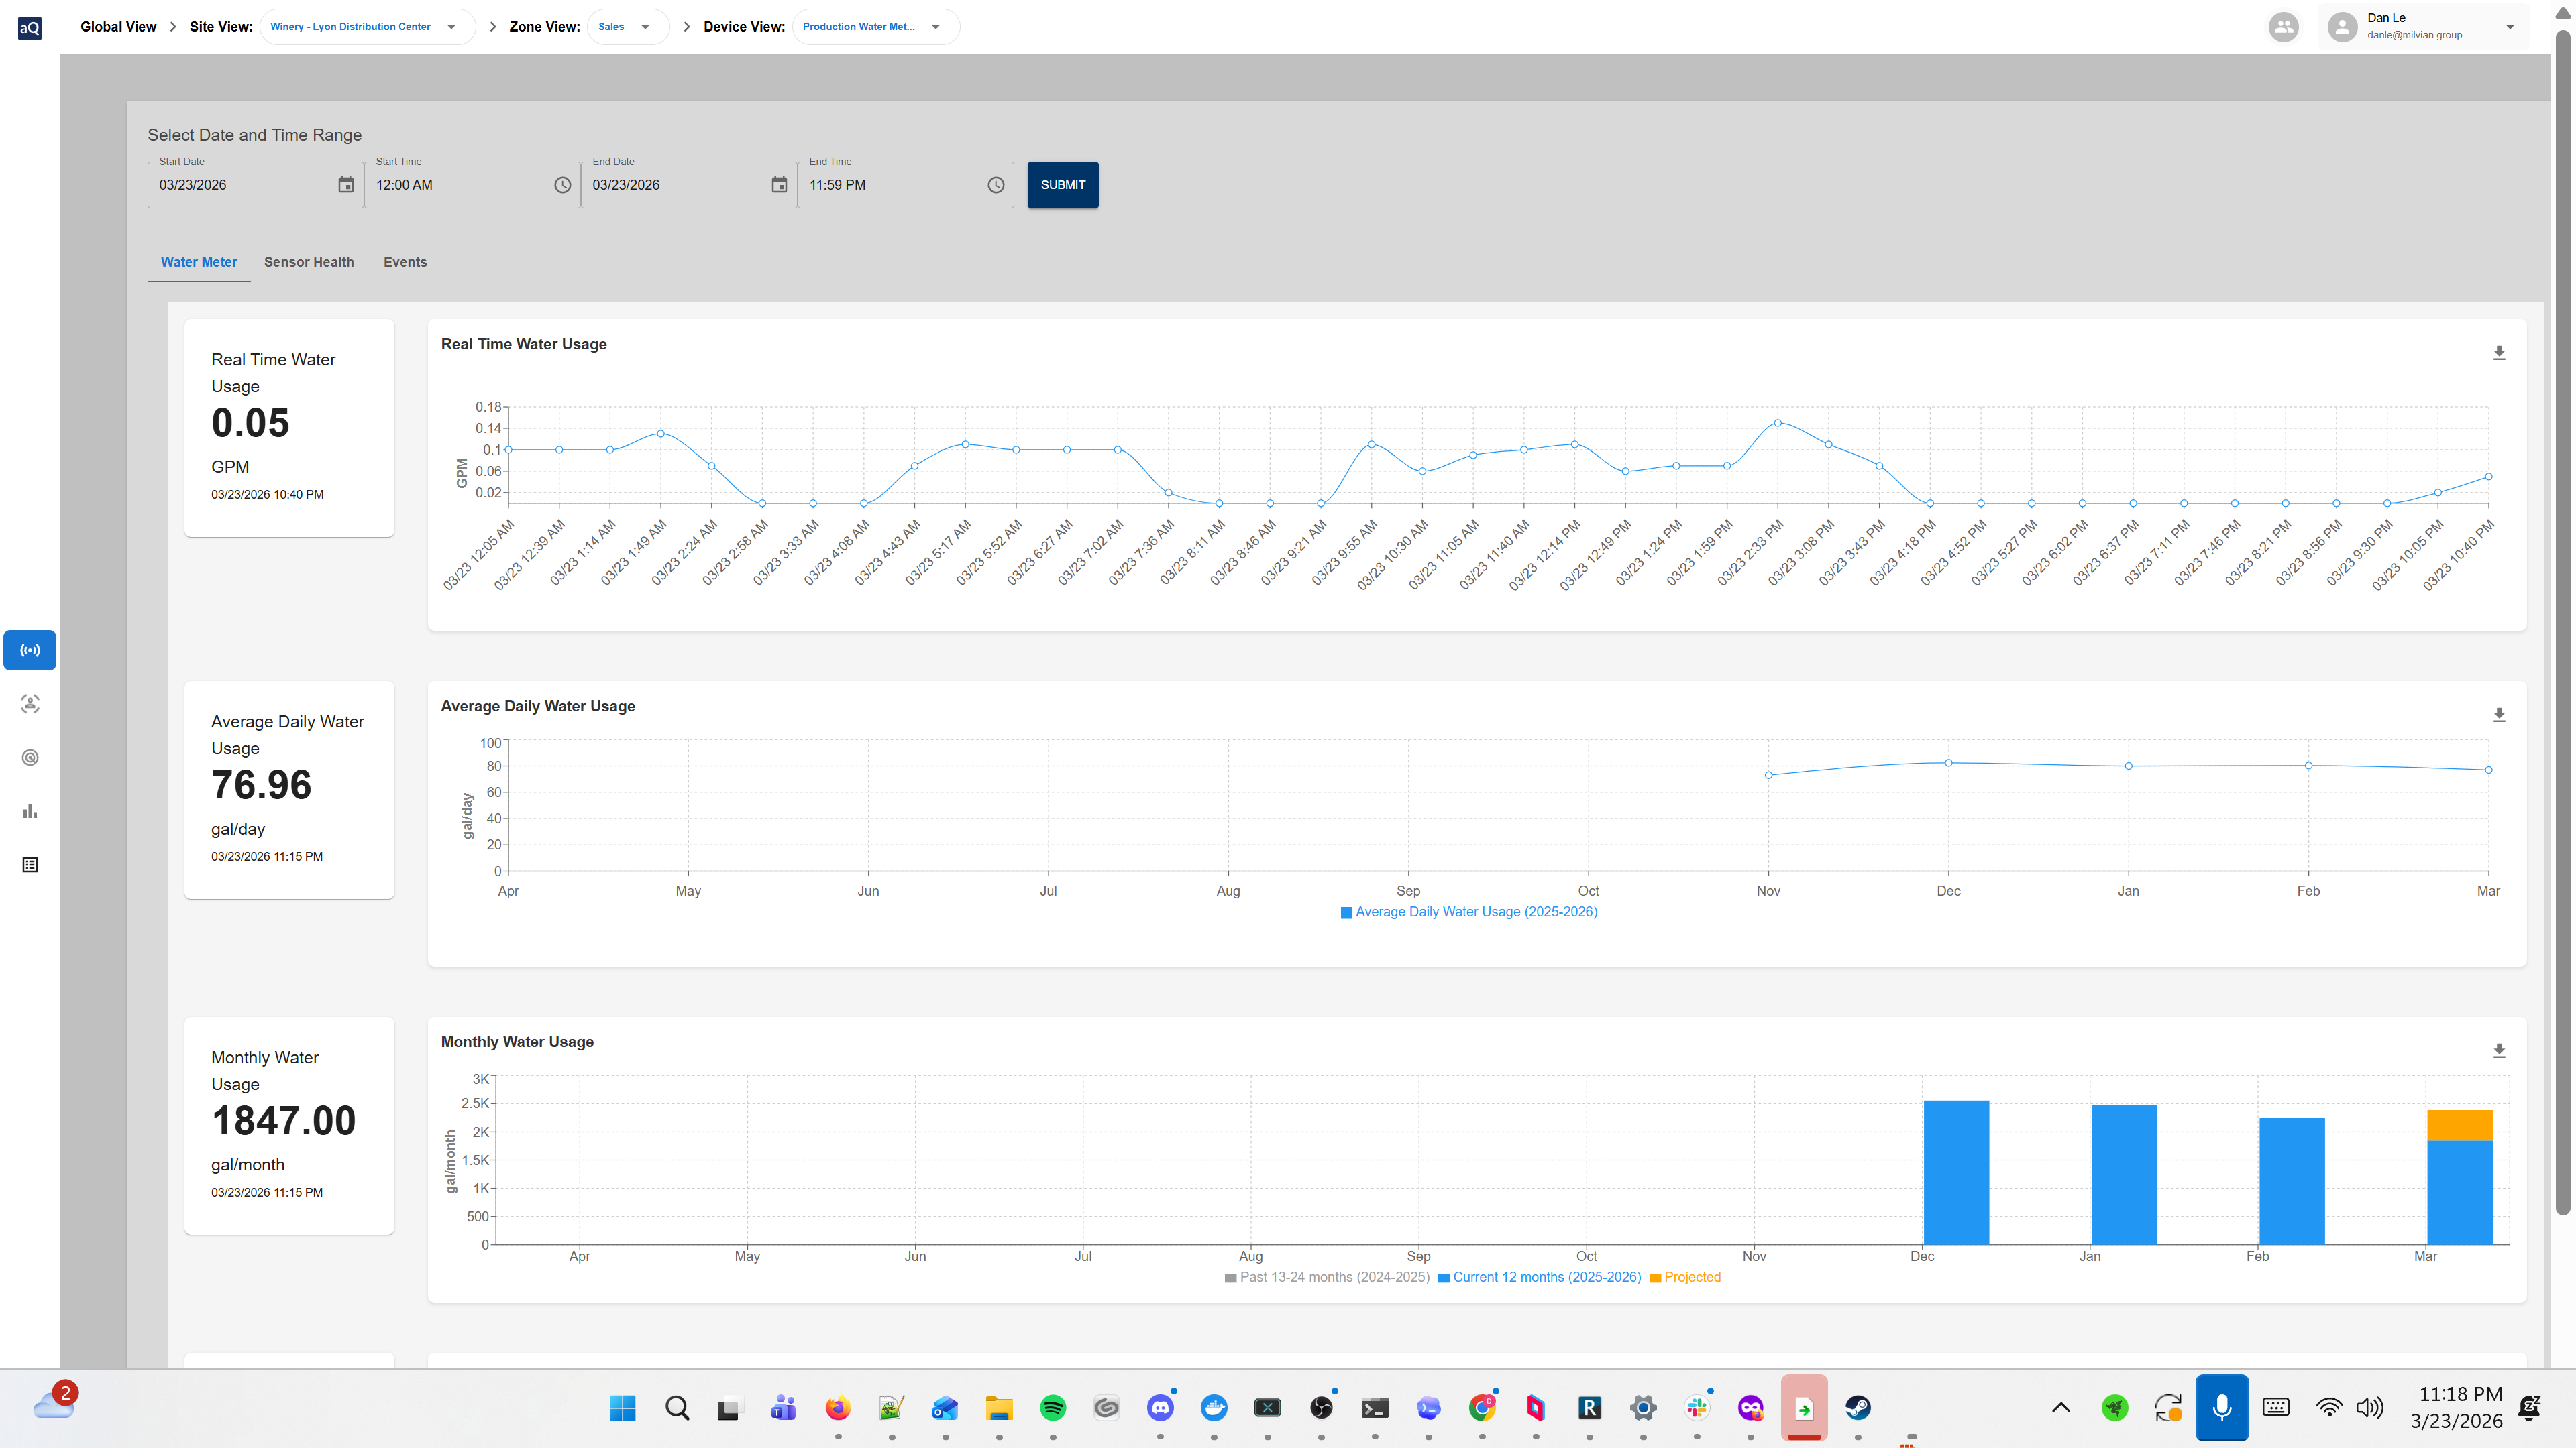
Task: Open Discord from the taskbar
Action: coord(1160,1408)
